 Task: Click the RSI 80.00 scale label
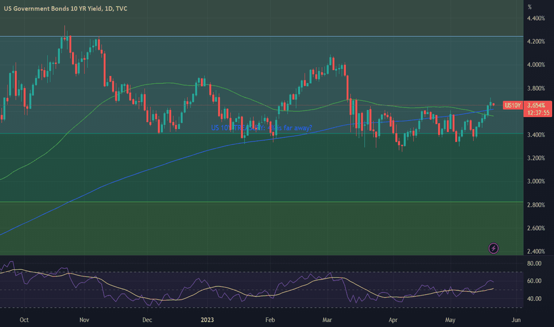point(534,263)
